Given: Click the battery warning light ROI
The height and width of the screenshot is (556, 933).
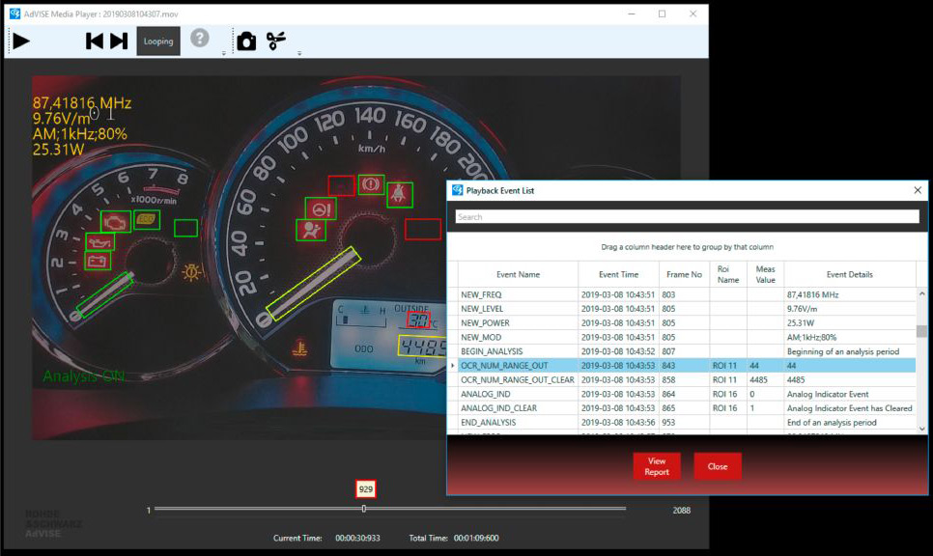Looking at the screenshot, I should [98, 261].
